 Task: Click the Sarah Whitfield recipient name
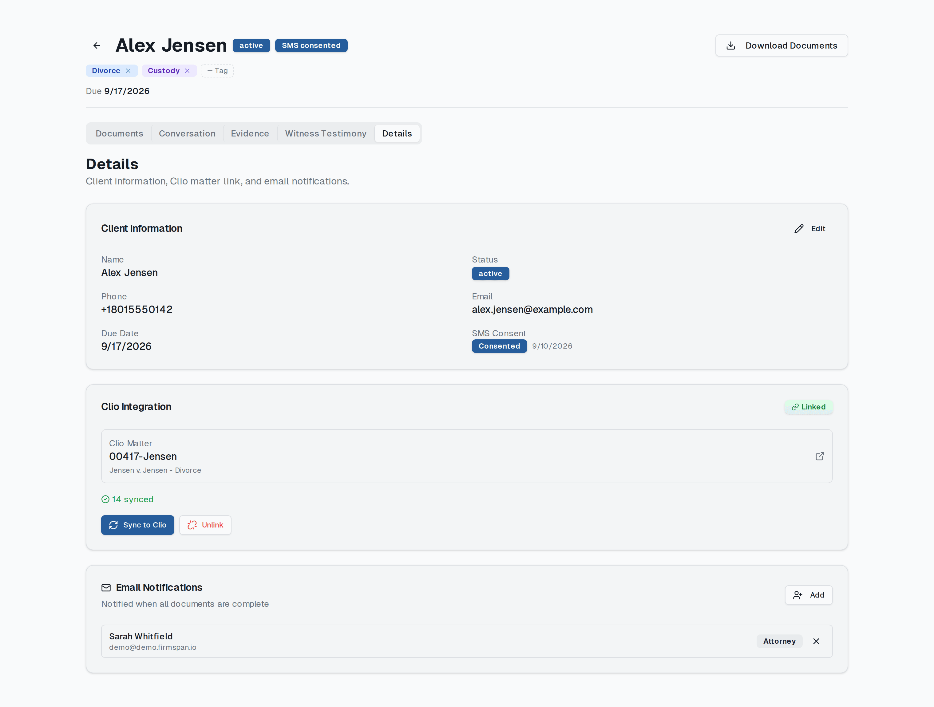pos(140,637)
